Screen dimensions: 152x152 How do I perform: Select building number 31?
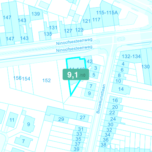point(81,129)
